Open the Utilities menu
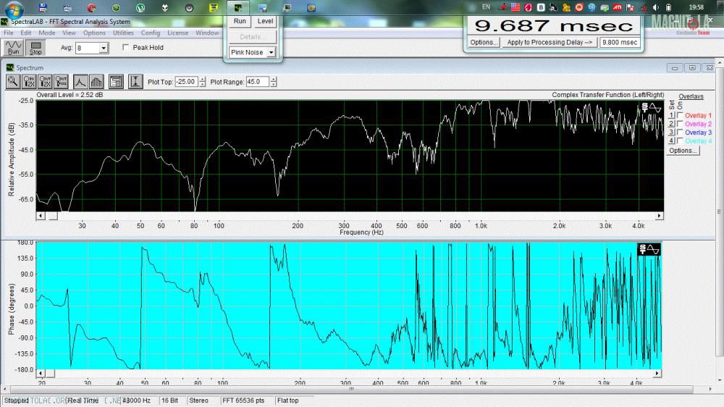Image resolution: width=724 pixels, height=407 pixels. [x=123, y=33]
